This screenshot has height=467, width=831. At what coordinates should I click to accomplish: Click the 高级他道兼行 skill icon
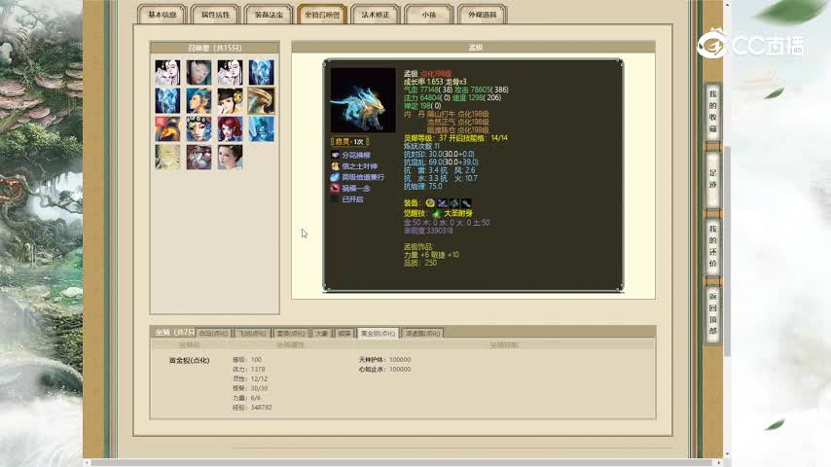click(335, 177)
